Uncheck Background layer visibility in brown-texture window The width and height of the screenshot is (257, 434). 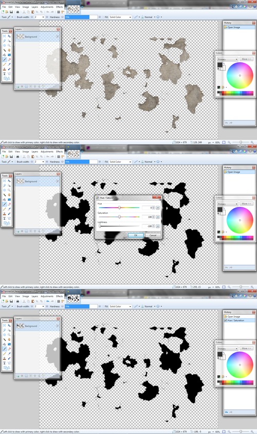[x=58, y=36]
